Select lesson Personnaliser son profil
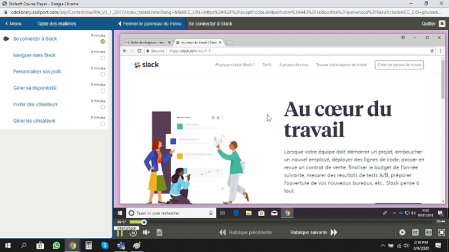 (37, 72)
